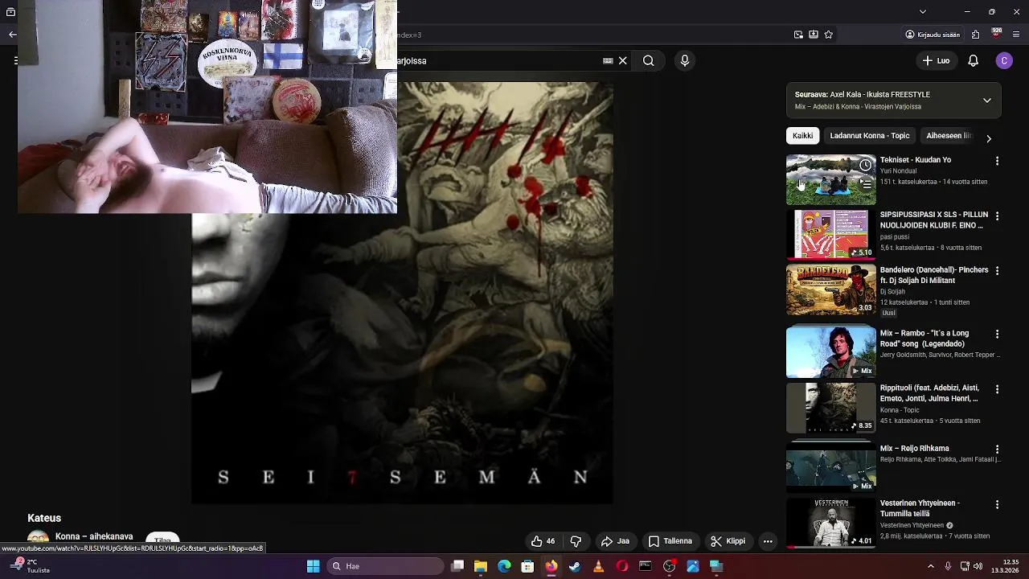Select the Aiheeseen liittyvät chip
The height and width of the screenshot is (579, 1029).
[949, 136]
